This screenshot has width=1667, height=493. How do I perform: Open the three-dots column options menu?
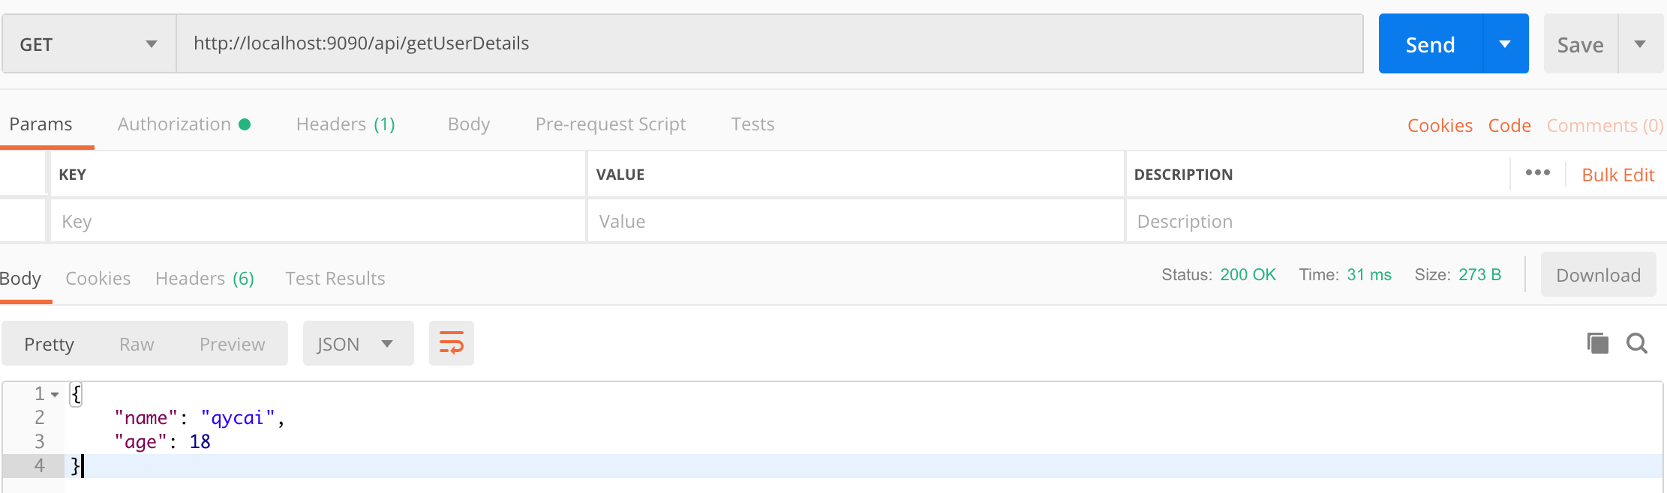1537,173
